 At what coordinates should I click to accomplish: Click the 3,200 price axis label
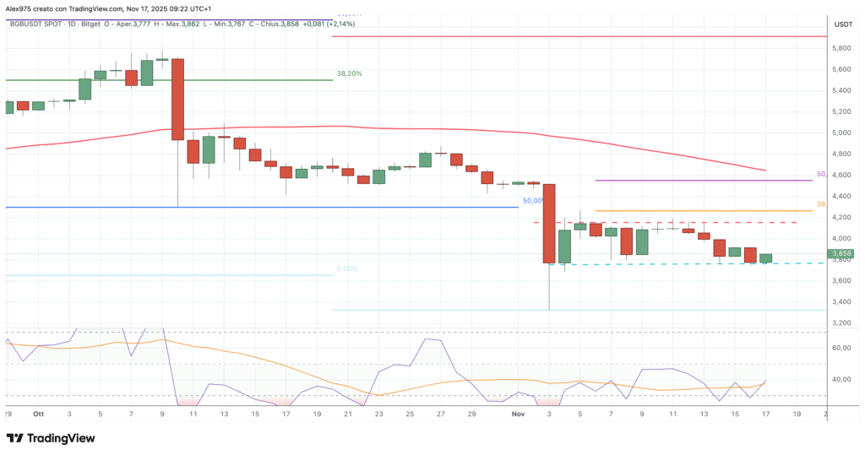click(x=841, y=323)
